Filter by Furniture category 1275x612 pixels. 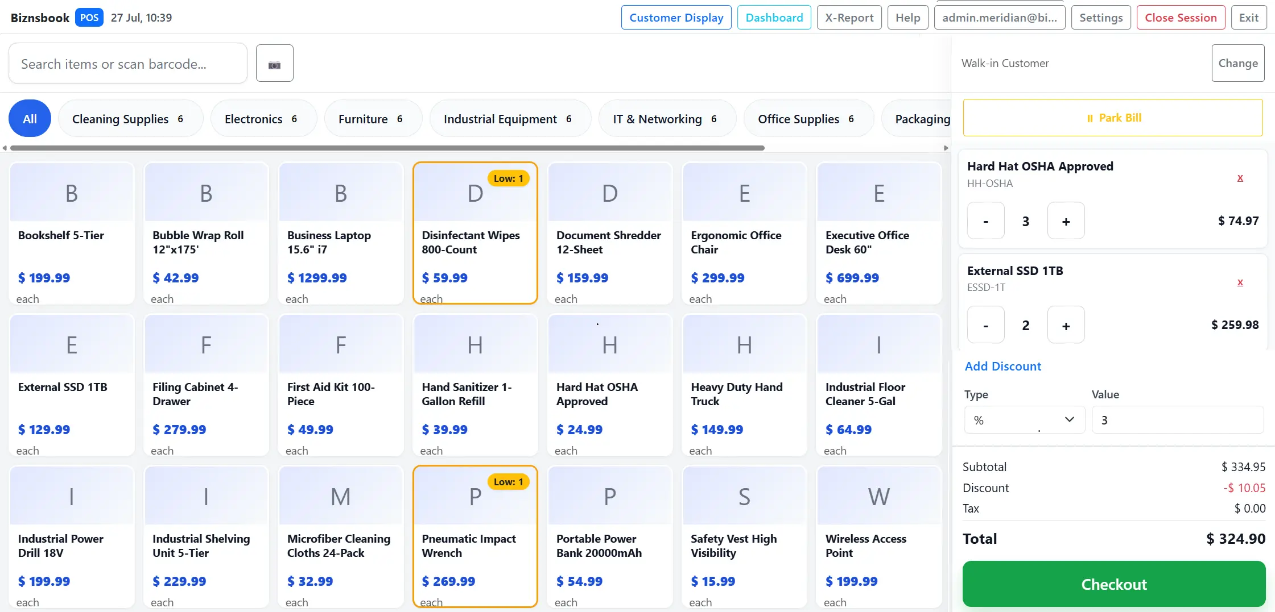(x=373, y=119)
